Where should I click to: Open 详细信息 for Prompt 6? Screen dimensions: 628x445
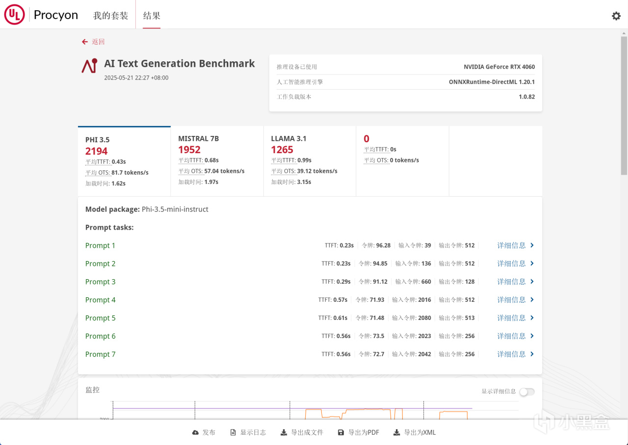click(x=511, y=336)
